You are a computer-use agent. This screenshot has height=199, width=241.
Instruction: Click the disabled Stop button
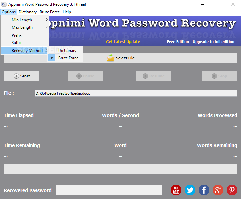click(x=219, y=76)
